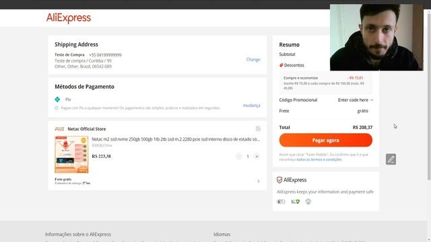The width and height of the screenshot is (431, 242).
Task: Open 'todos os termos e condições' link
Action: (319, 160)
